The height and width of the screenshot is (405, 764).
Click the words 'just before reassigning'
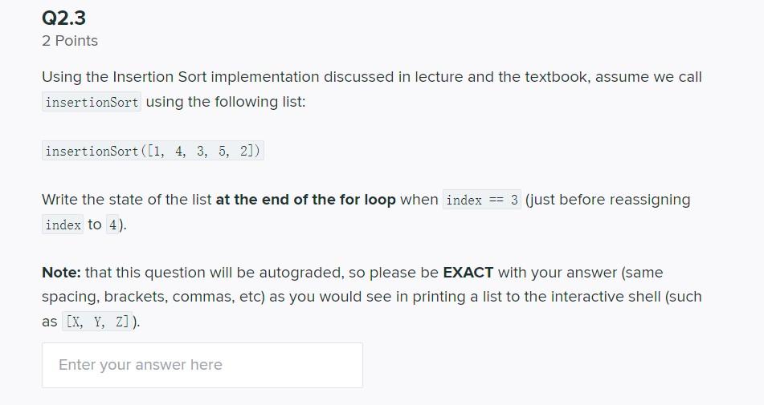pyautogui.click(x=610, y=200)
